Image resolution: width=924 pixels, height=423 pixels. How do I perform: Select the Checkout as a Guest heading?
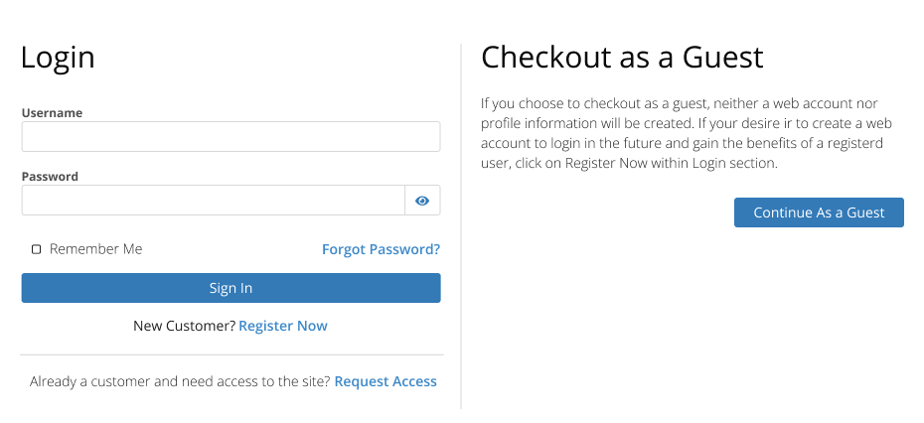tap(622, 58)
